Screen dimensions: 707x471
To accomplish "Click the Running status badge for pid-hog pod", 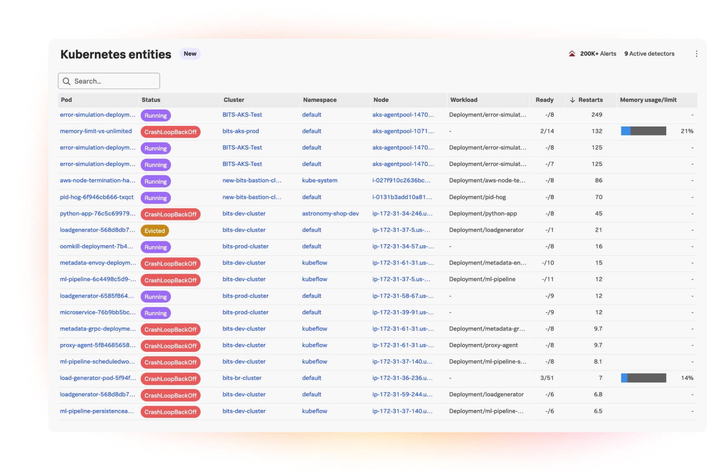I will click(155, 198).
